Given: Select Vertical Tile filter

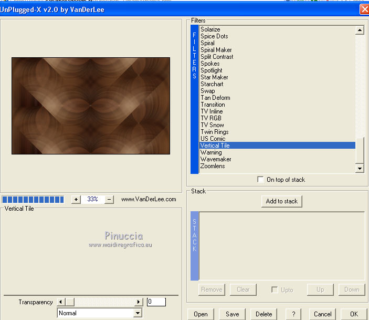Looking at the screenshot, I should 277,146.
